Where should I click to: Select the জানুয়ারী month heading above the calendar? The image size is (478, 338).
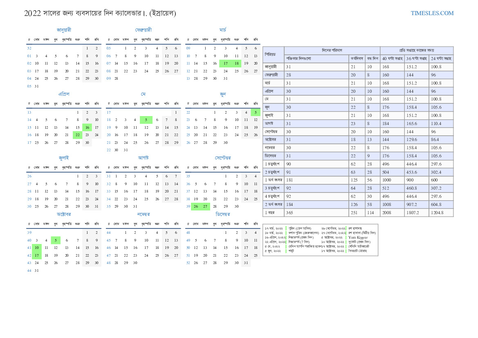(64, 30)
